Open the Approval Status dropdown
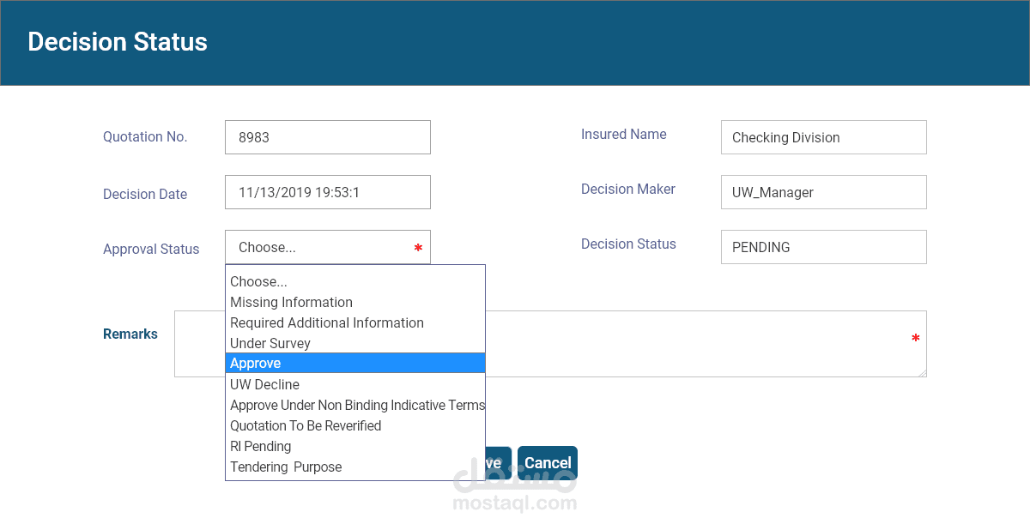The width and height of the screenshot is (1030, 524). click(x=327, y=247)
